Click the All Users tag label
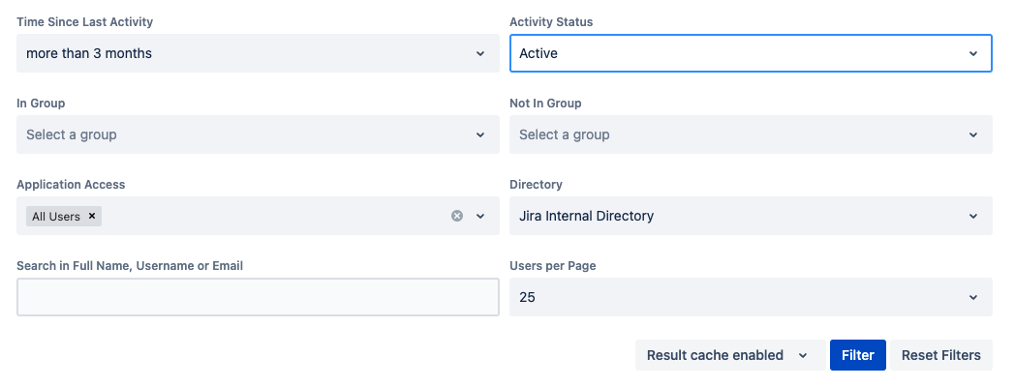The width and height of the screenshot is (1015, 387). pyautogui.click(x=56, y=216)
